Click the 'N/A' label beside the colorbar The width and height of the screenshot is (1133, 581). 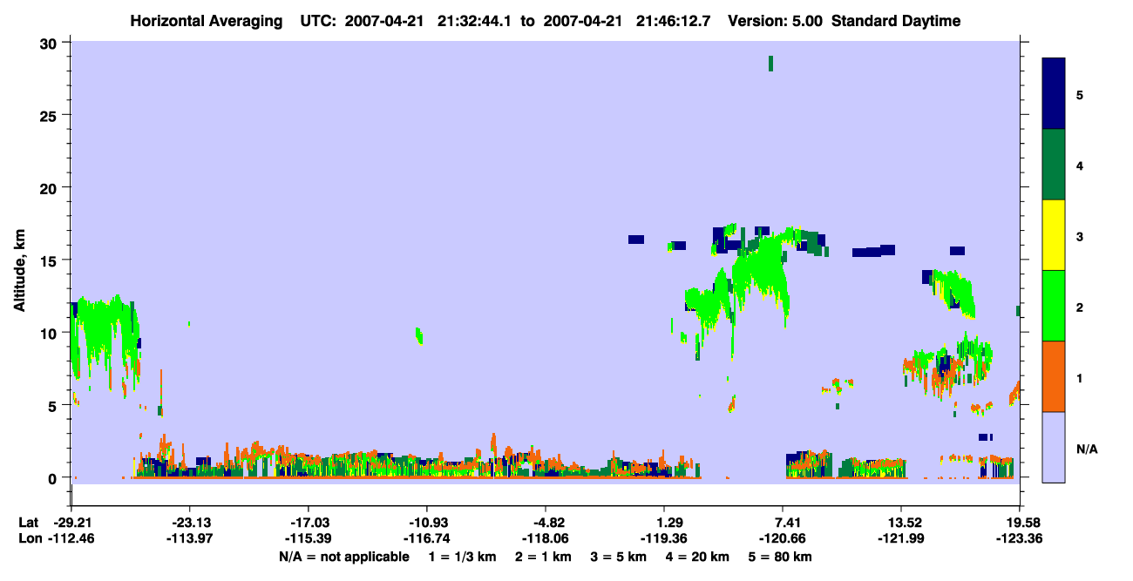coord(1087,449)
